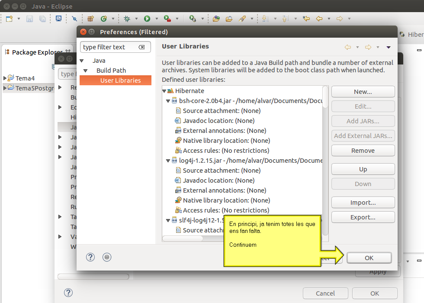The width and height of the screenshot is (424, 303).
Task: Collapse the Java node in preferences tree
Action: click(82, 61)
